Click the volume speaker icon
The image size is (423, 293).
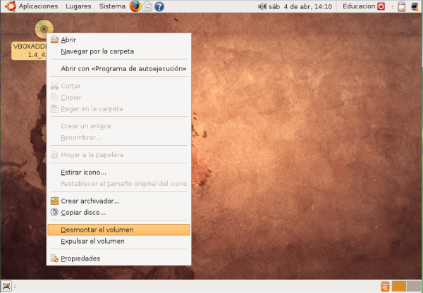coord(263,6)
